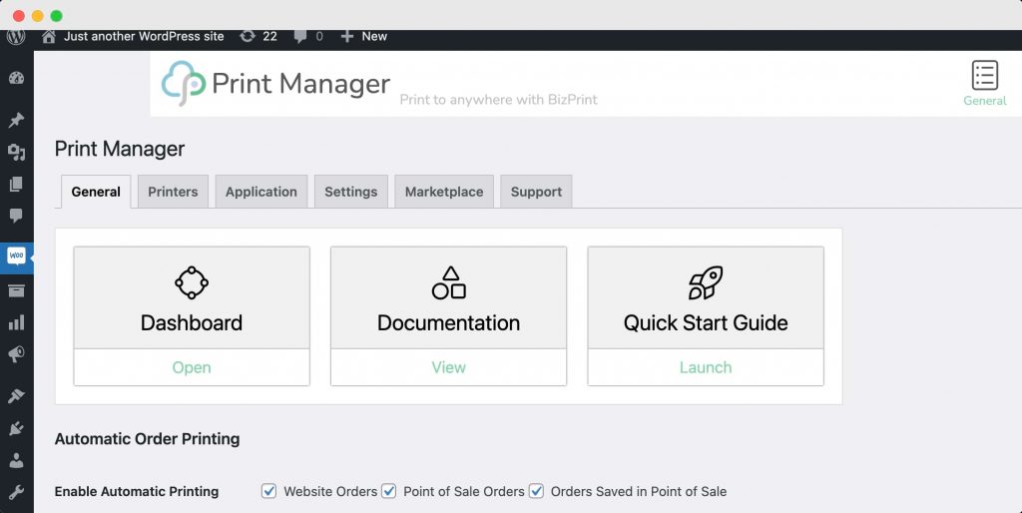This screenshot has height=513, width=1022.
Task: Click the updates icon showing 22
Action: tap(248, 37)
